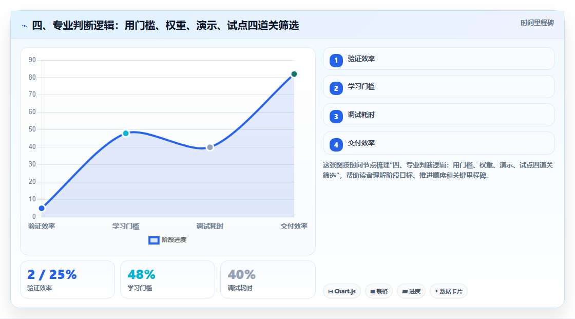Image resolution: width=575 pixels, height=319 pixels.
Task: Click the x-axis label 调试耗时
Action: (210, 227)
